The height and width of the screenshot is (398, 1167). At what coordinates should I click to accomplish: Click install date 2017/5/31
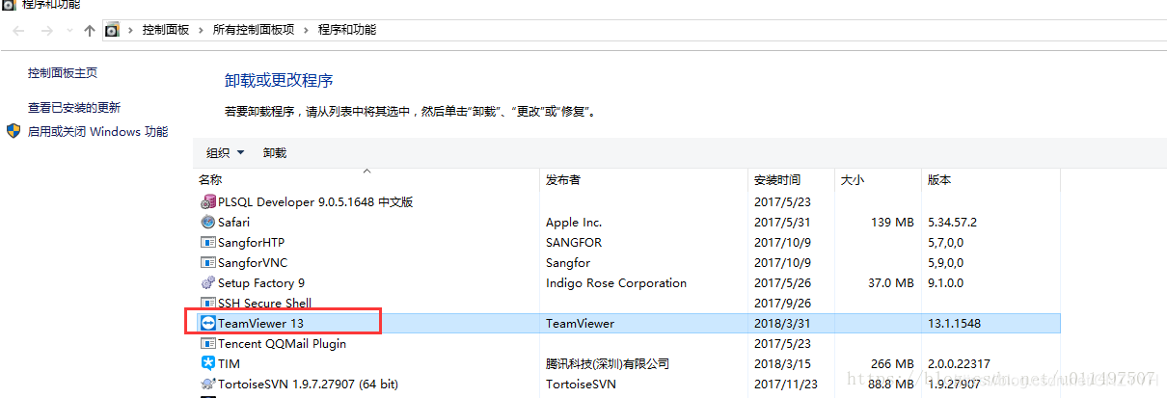coord(781,223)
